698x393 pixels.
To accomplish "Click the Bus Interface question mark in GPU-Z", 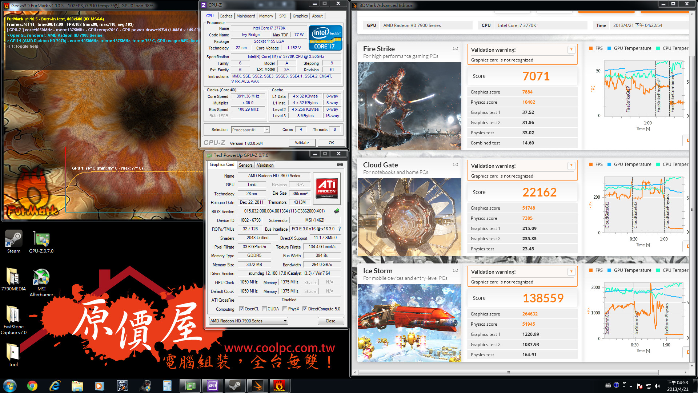I will (340, 229).
